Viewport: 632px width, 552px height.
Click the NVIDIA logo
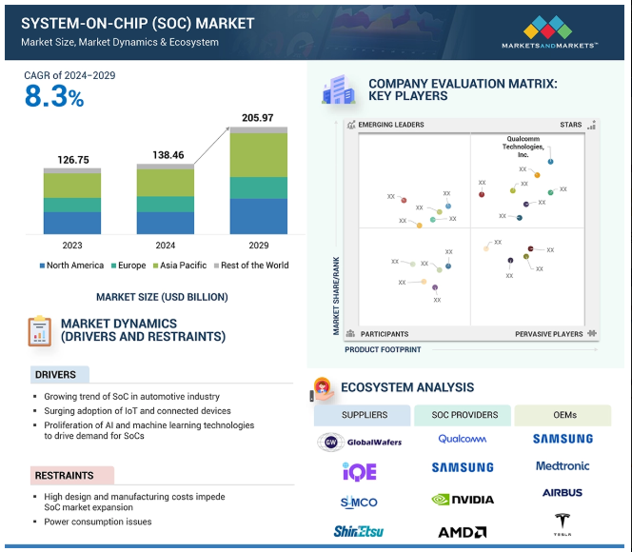click(463, 500)
